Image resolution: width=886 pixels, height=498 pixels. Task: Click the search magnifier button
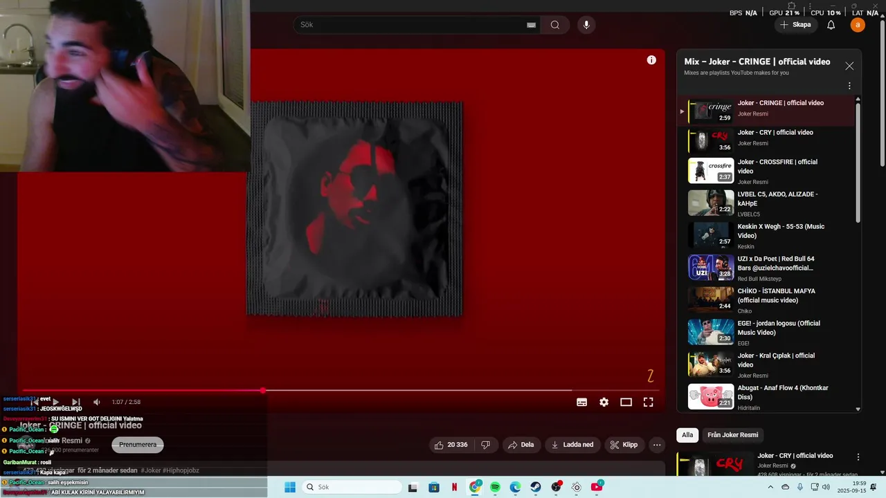pos(555,25)
